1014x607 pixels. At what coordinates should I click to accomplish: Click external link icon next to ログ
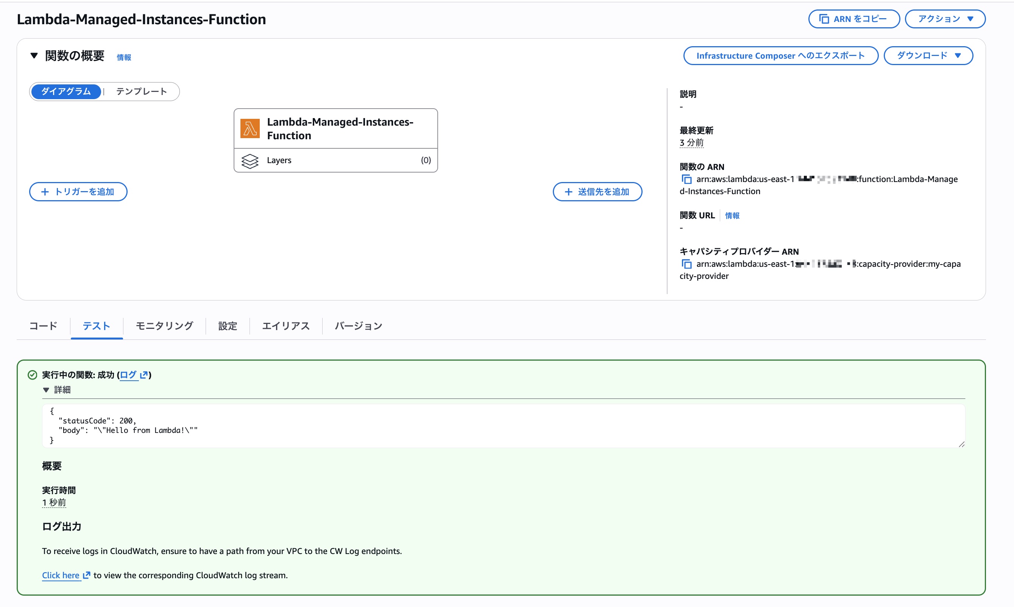click(x=144, y=375)
